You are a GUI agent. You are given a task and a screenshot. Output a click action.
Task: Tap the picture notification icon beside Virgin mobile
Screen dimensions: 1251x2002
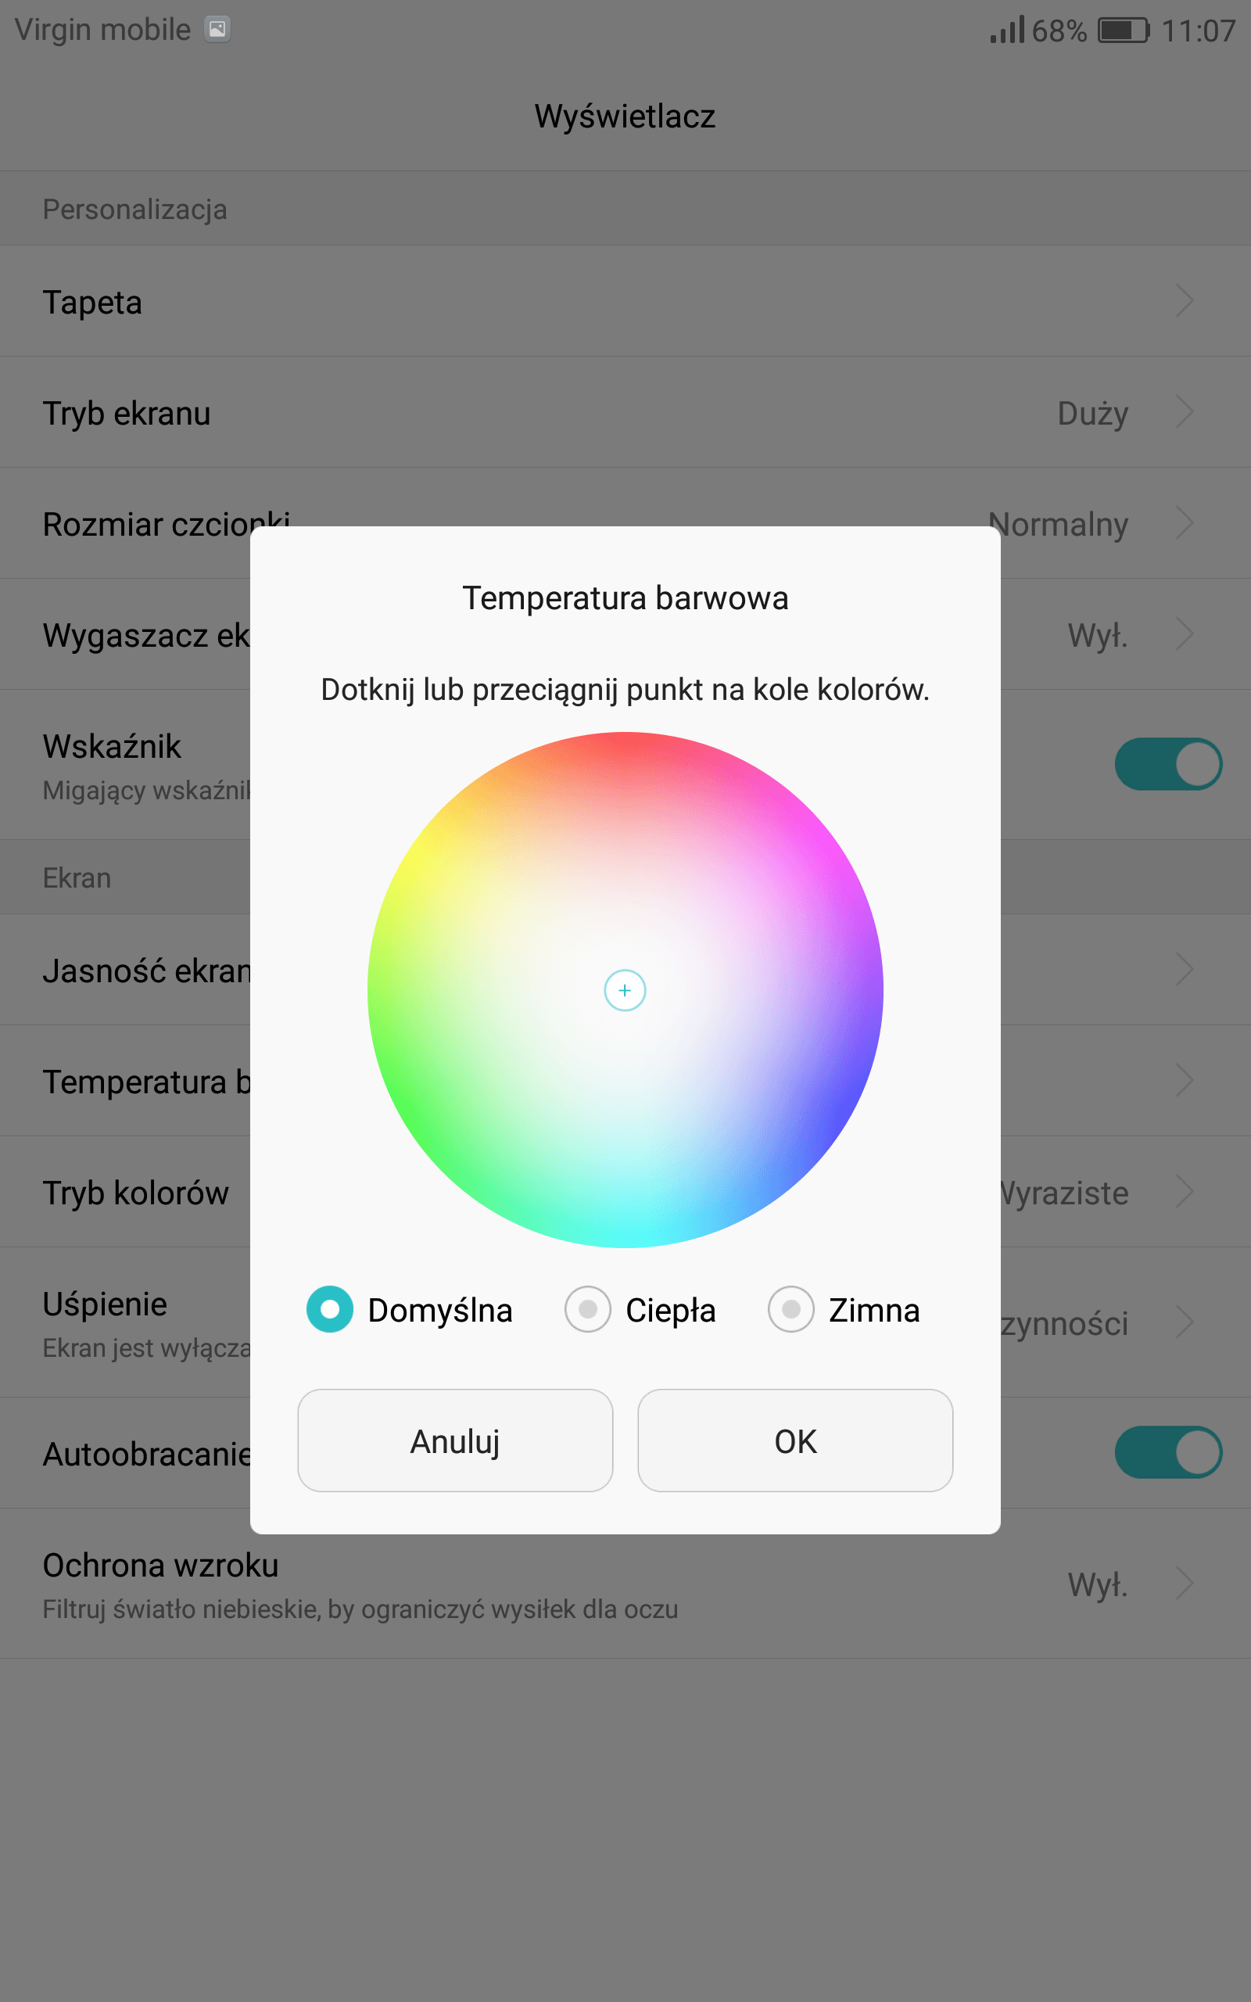[x=217, y=30]
